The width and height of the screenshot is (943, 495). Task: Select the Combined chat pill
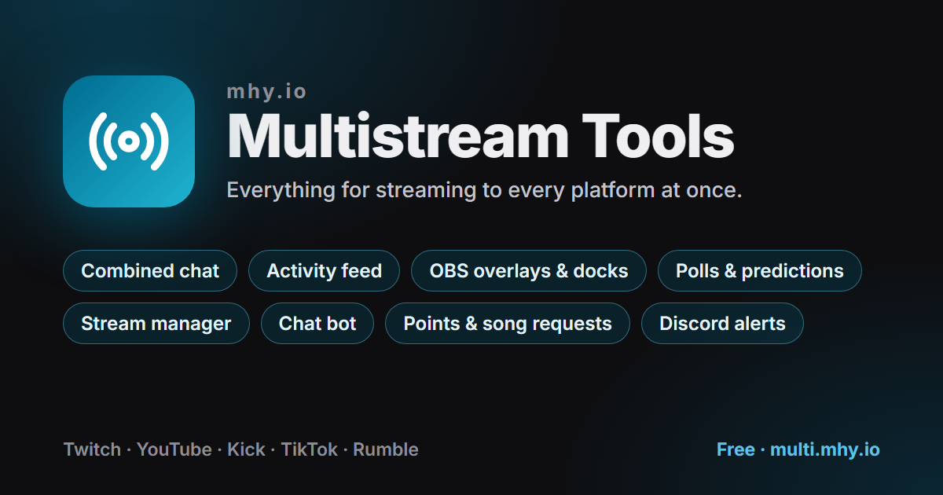coord(150,271)
